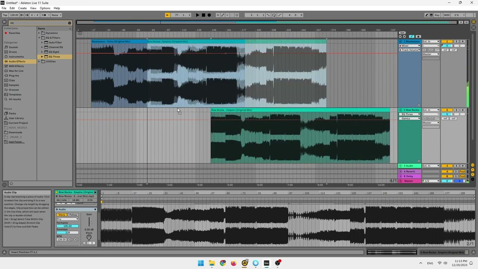Toggle the Warp button in clip view
Image resolution: width=478 pixels, height=269 pixels.
[61, 215]
